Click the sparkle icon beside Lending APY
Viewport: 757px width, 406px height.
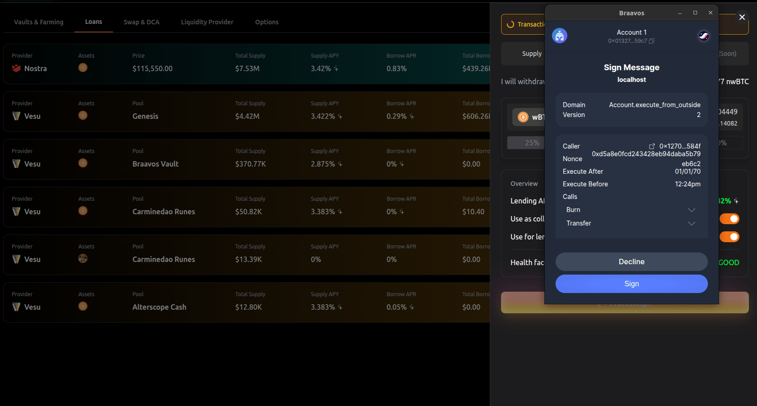point(736,201)
